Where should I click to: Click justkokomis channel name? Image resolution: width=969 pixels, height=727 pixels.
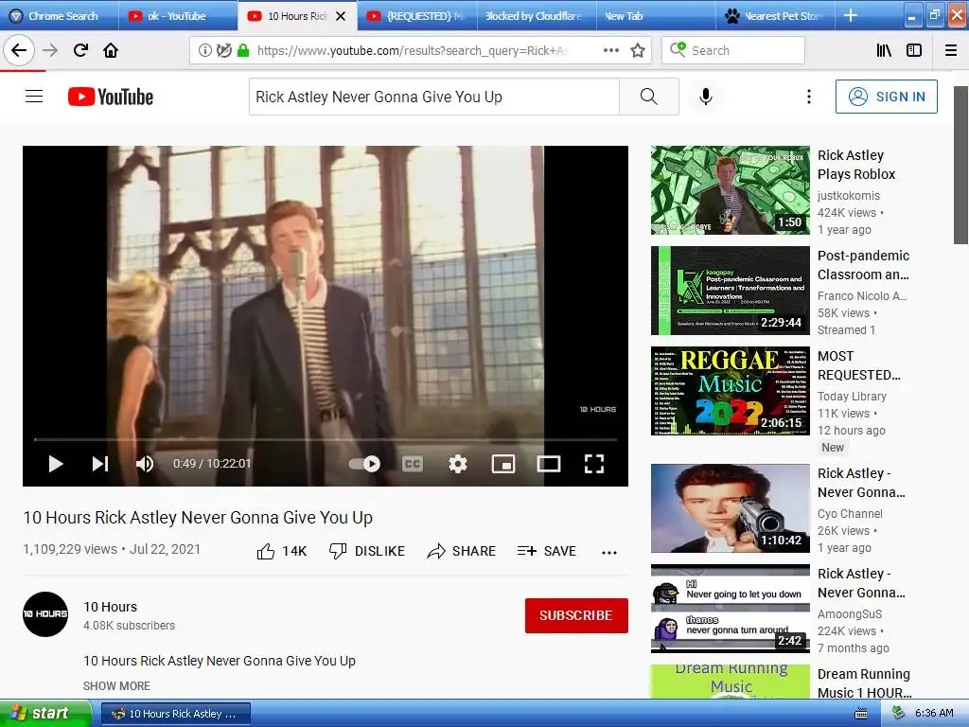849,195
